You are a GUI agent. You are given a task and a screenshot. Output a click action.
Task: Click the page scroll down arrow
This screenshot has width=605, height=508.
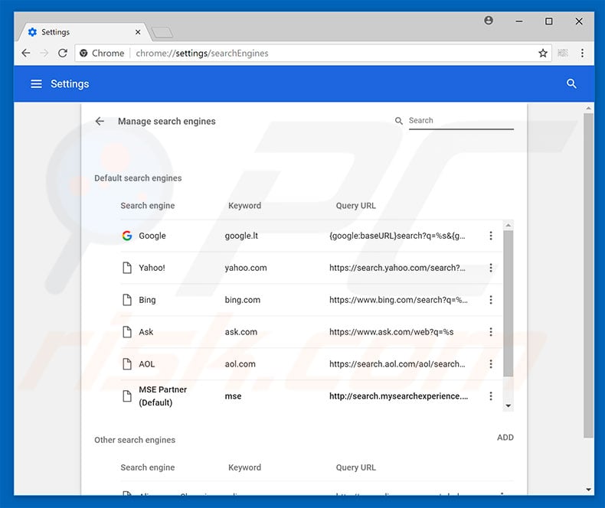pyautogui.click(x=588, y=490)
